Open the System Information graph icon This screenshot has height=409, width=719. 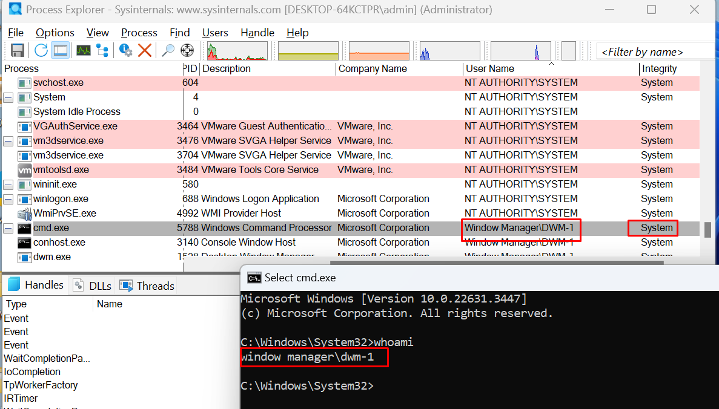[x=84, y=50]
